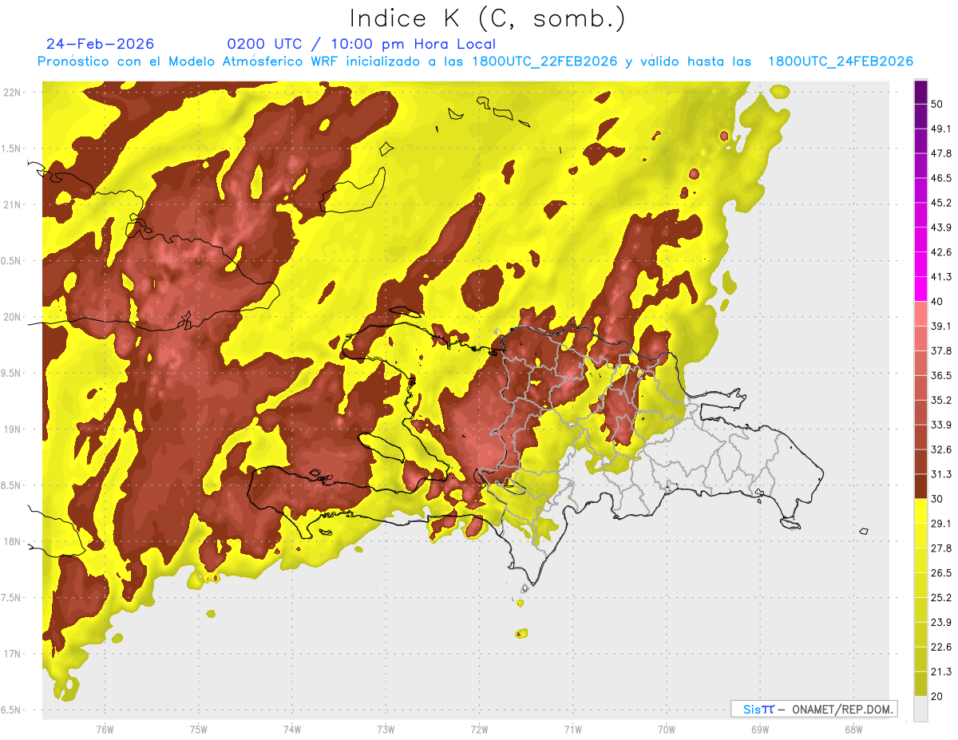Click the "22N" latitude label
Screen dimensions: 958x740
[x=12, y=93]
